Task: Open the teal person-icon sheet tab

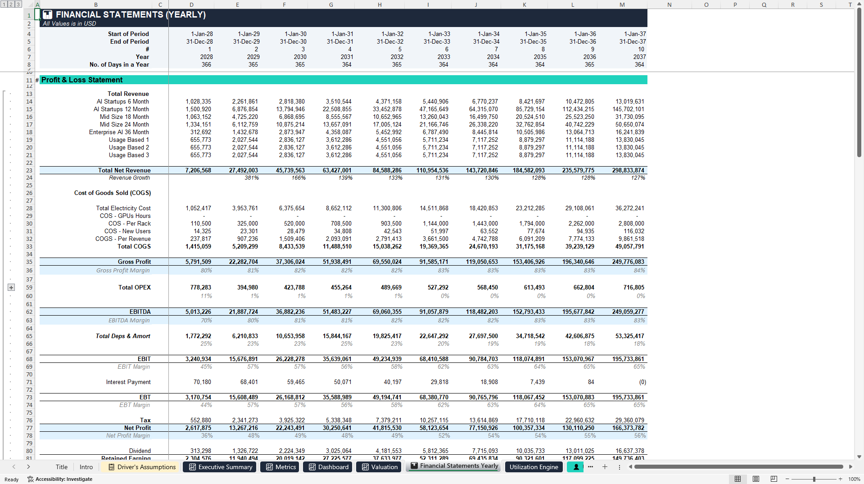Action: (x=575, y=467)
